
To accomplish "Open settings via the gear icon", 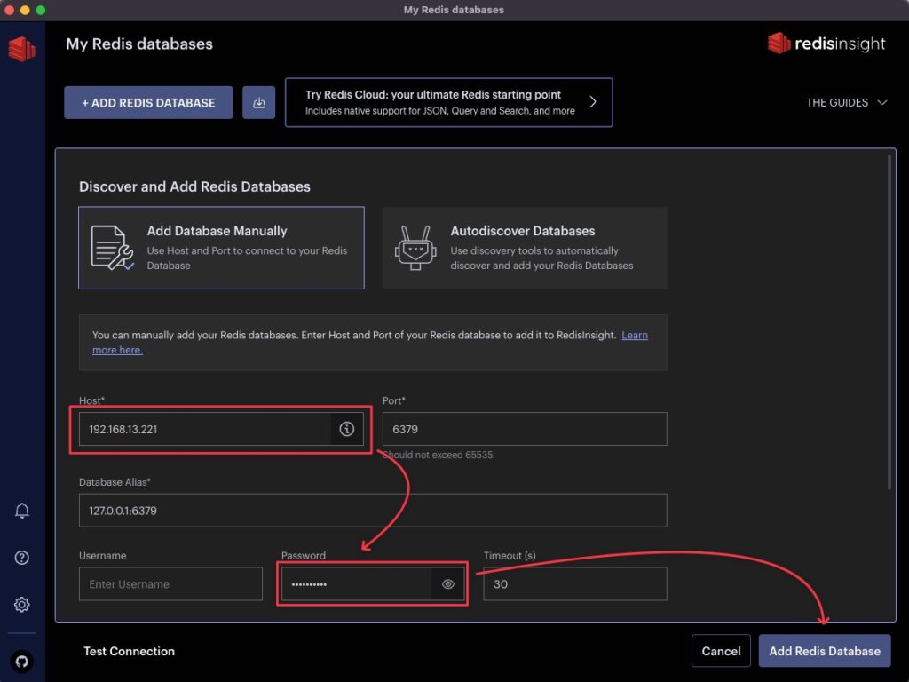I will (22, 604).
